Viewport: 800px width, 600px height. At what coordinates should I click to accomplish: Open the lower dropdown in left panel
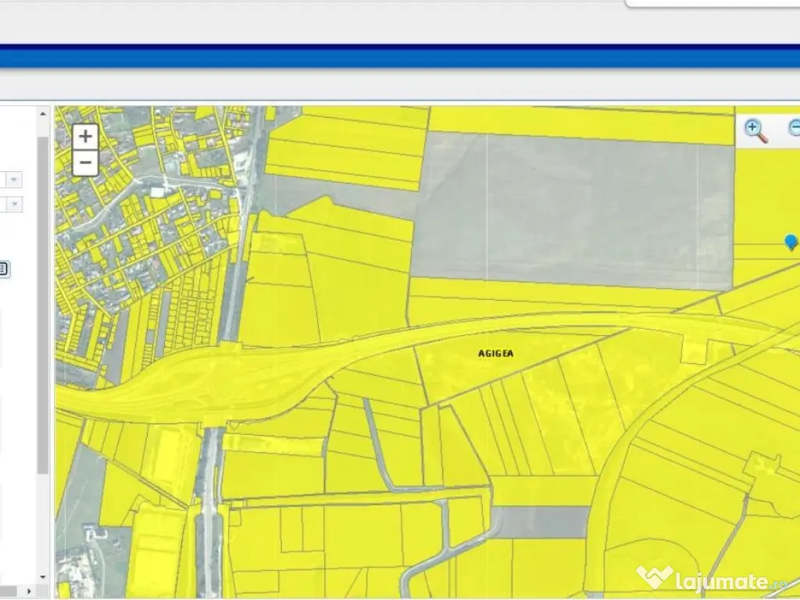tap(14, 204)
